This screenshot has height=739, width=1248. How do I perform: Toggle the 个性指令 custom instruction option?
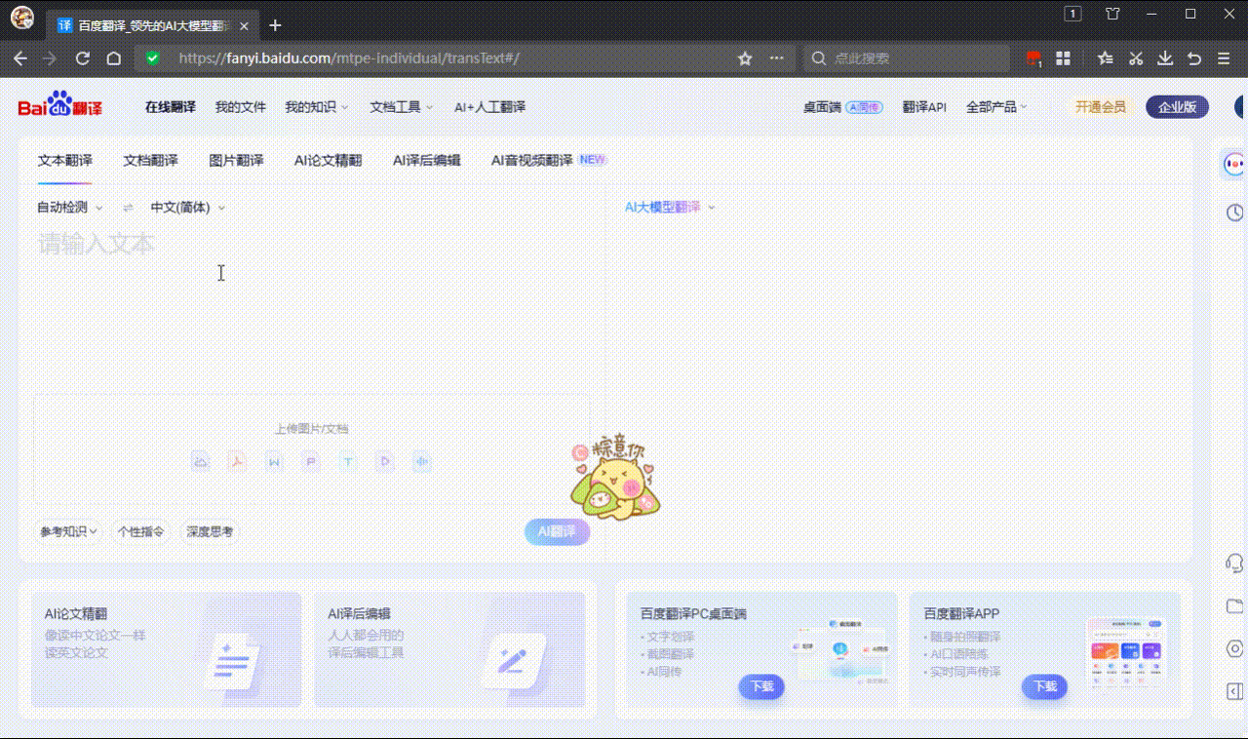(140, 532)
